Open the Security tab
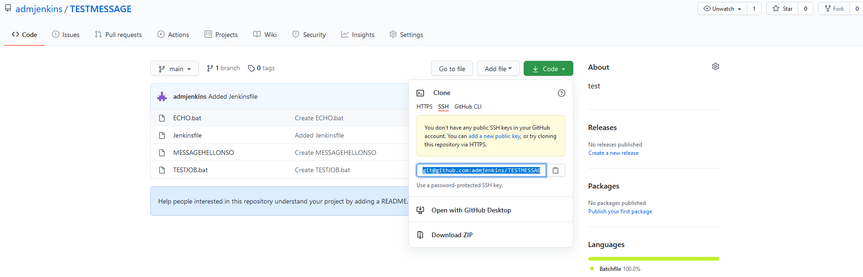The width and height of the screenshot is (863, 277). 309,35
